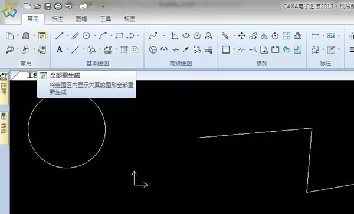The image size is (354, 214).
Task: Select the Line drawing tool
Action: pos(60,35)
